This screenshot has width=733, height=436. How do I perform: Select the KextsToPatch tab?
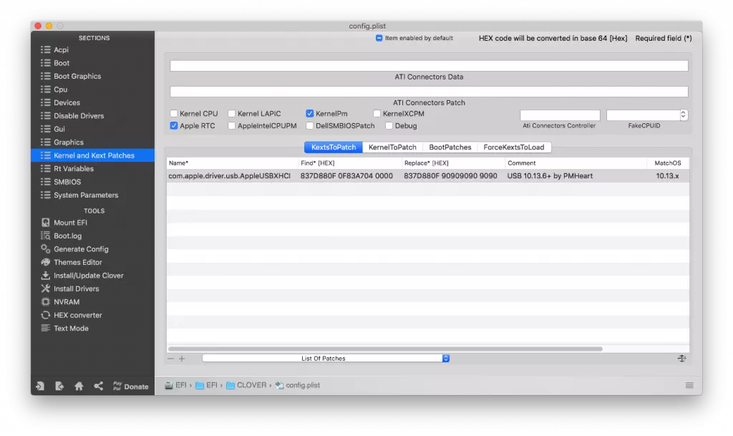(x=334, y=147)
